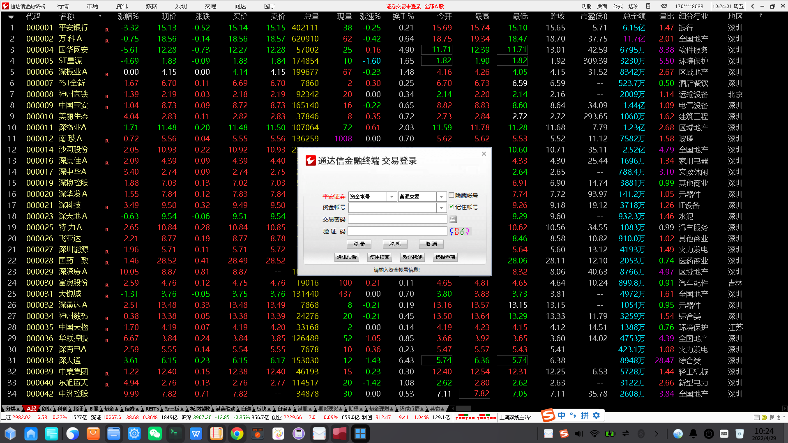The image size is (788, 443).
Task: Click the 系统检测 system check button
Action: pos(412,257)
